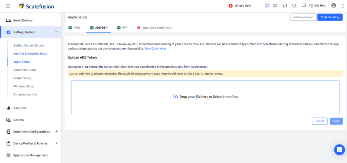Viewport: 347px width, 163px height.
Task: Open Printer Setup
Action: pyautogui.click(x=22, y=78)
